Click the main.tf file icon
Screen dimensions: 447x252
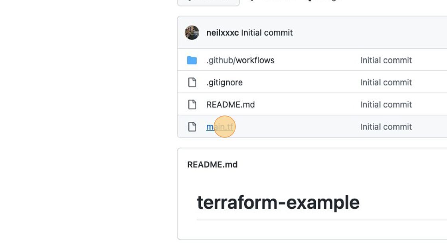pyautogui.click(x=192, y=127)
